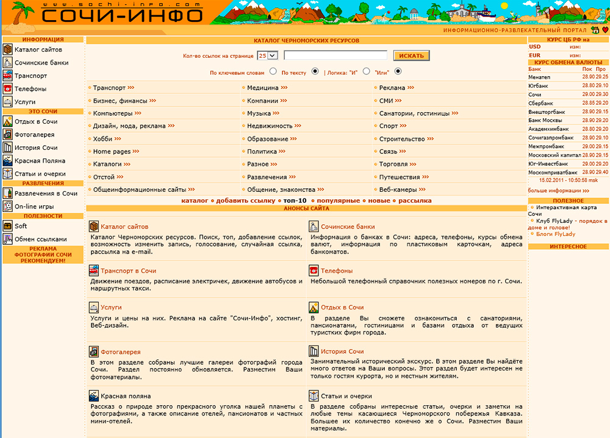Select the По тексту radio button
610x438 pixels.
(x=315, y=71)
